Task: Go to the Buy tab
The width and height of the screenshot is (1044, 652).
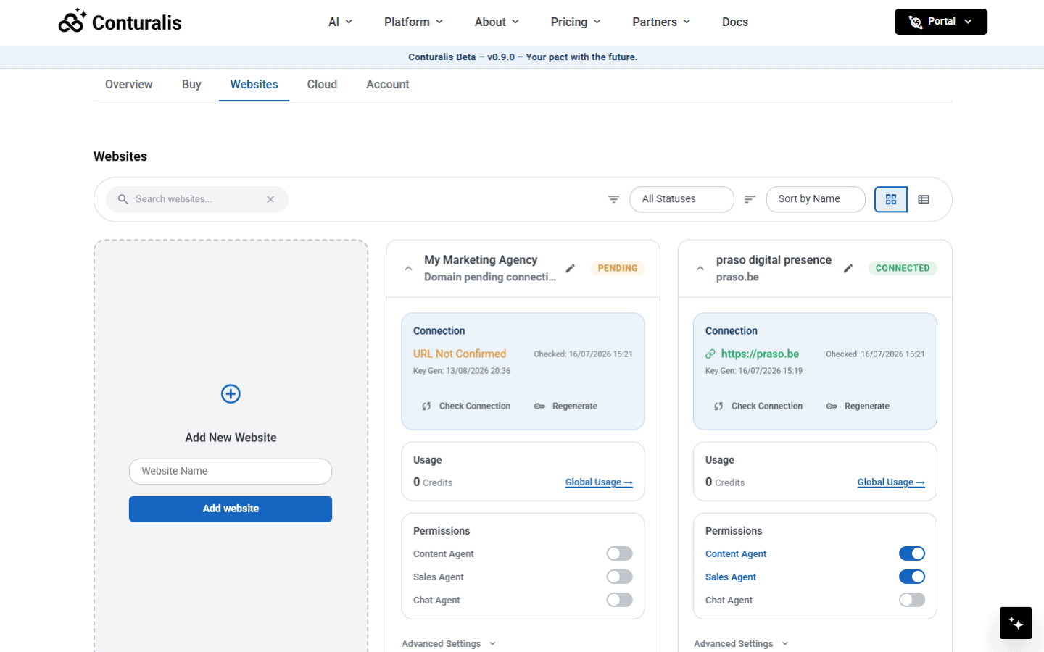Action: click(x=191, y=85)
